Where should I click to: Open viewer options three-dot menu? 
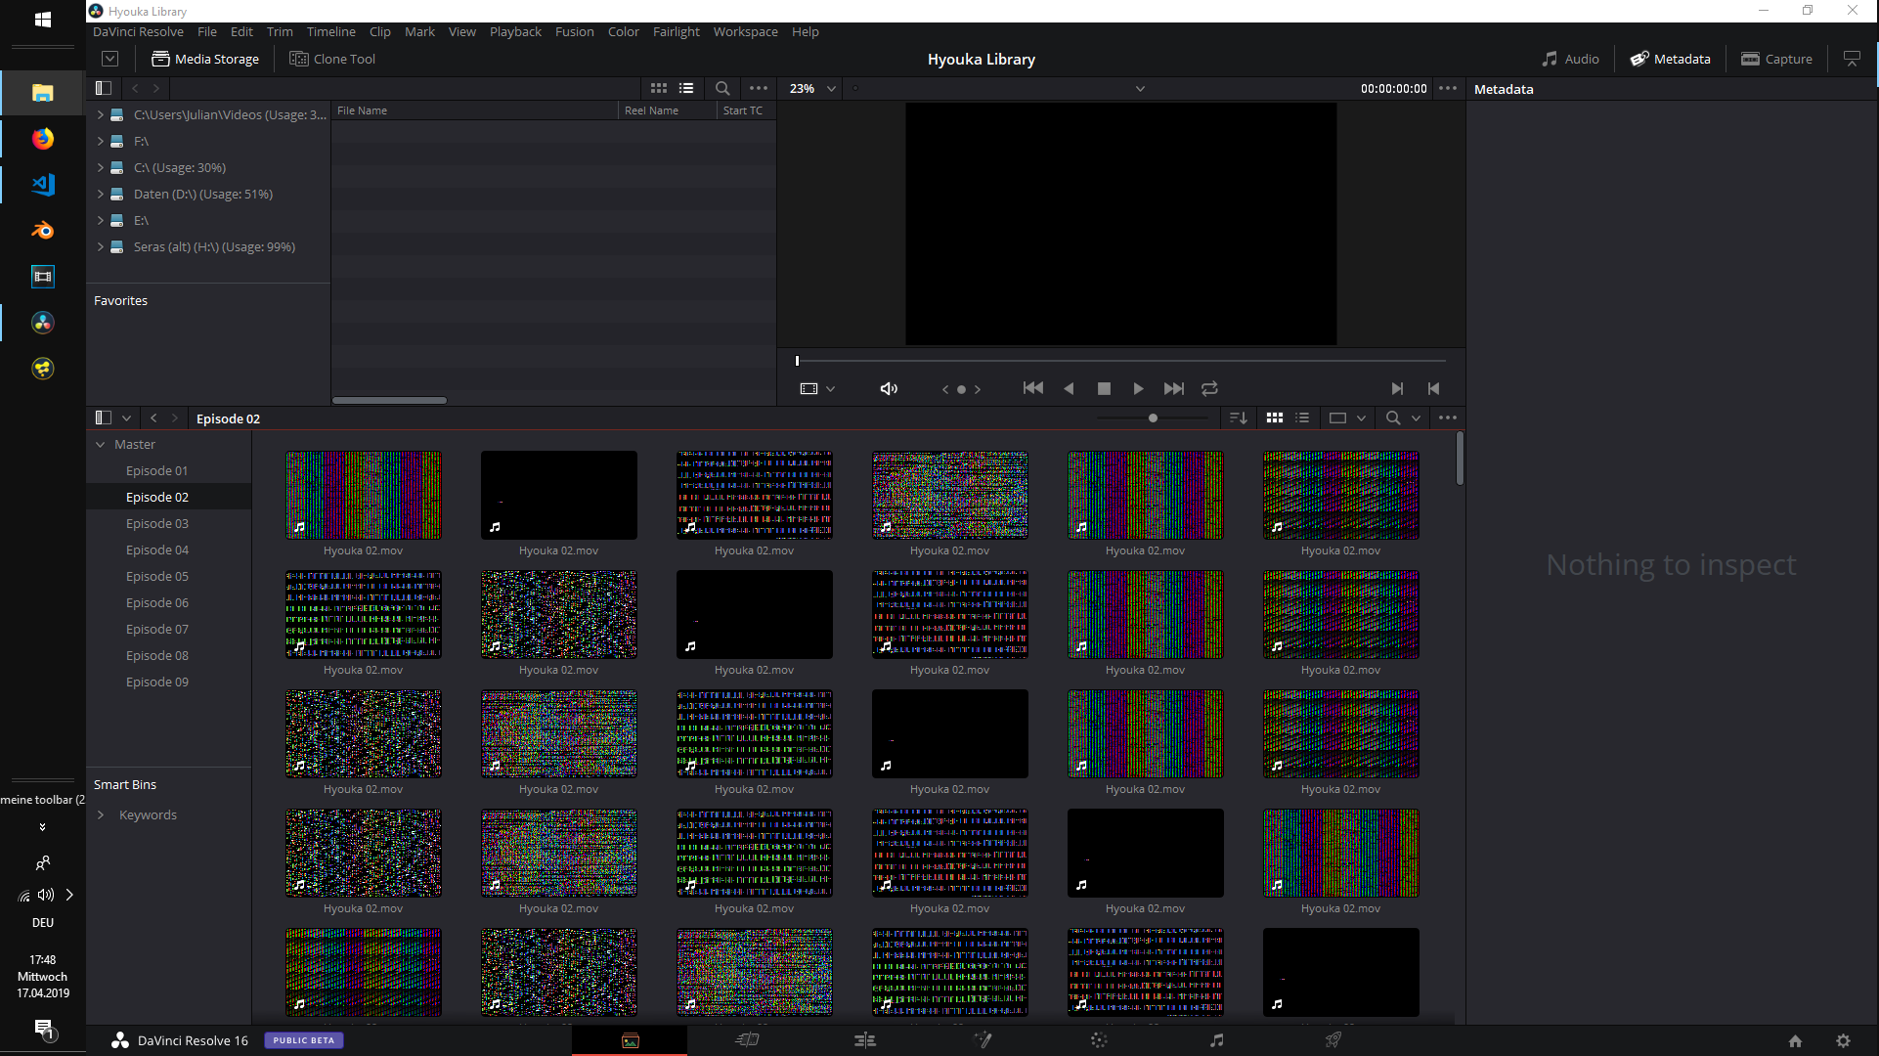click(1448, 88)
